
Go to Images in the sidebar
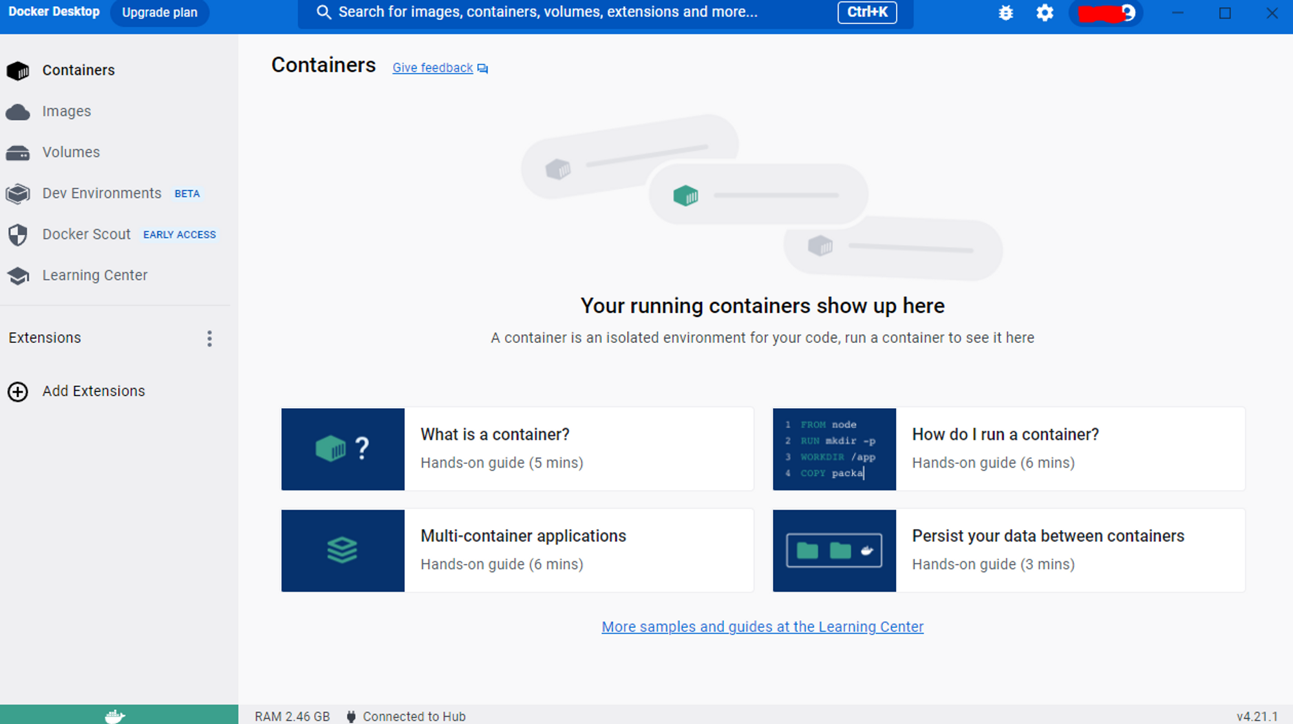[x=67, y=111]
